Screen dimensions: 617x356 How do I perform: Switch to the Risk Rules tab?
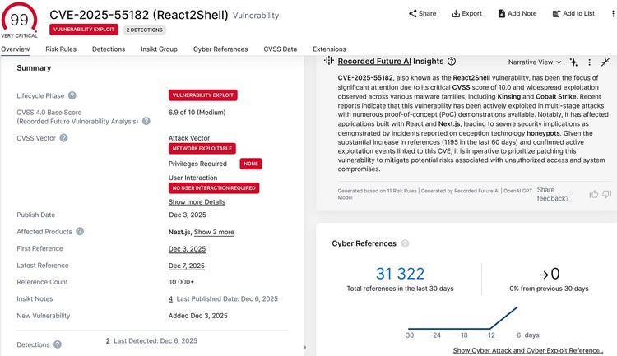point(62,49)
